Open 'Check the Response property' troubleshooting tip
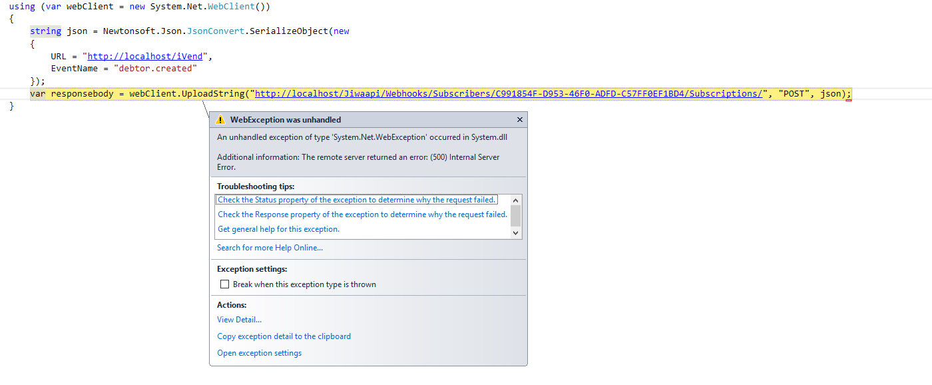This screenshot has height=385, width=932. tap(362, 214)
